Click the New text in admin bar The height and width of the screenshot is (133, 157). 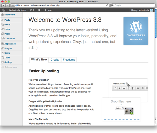(49, 10)
